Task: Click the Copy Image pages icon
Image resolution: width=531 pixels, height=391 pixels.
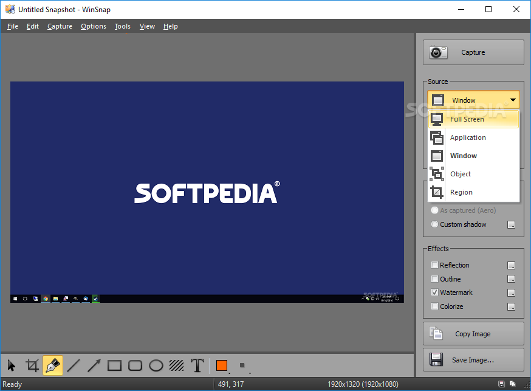Action: tap(436, 333)
